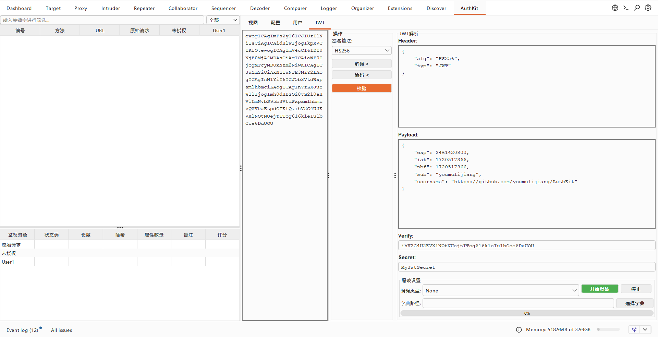This screenshot has height=337, width=658.
Task: Click the 字典路径 path input field
Action: 518,303
